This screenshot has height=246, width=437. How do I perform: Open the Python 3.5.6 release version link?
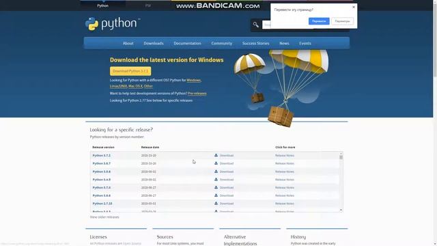point(102,172)
